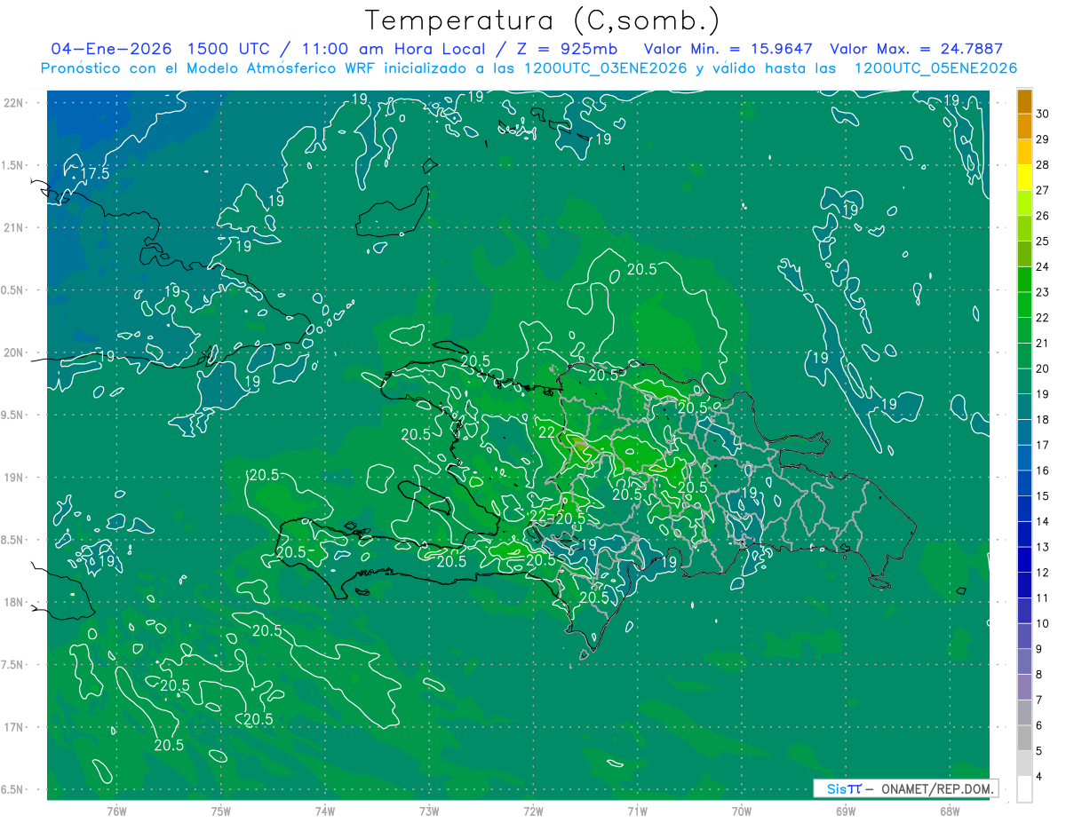Click the "76W" longitude label
Viewport: 1066px width, 823px height.
coord(116,811)
